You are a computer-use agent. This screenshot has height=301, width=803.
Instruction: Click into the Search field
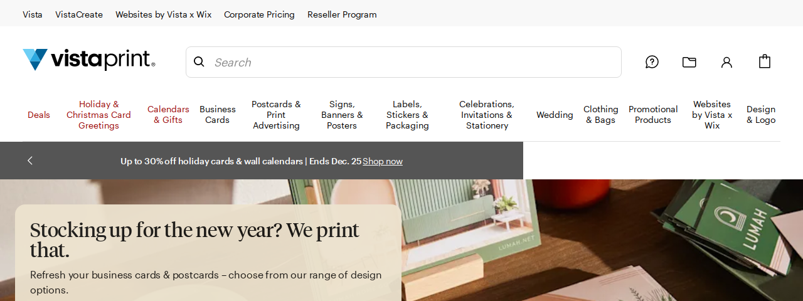pos(403,62)
